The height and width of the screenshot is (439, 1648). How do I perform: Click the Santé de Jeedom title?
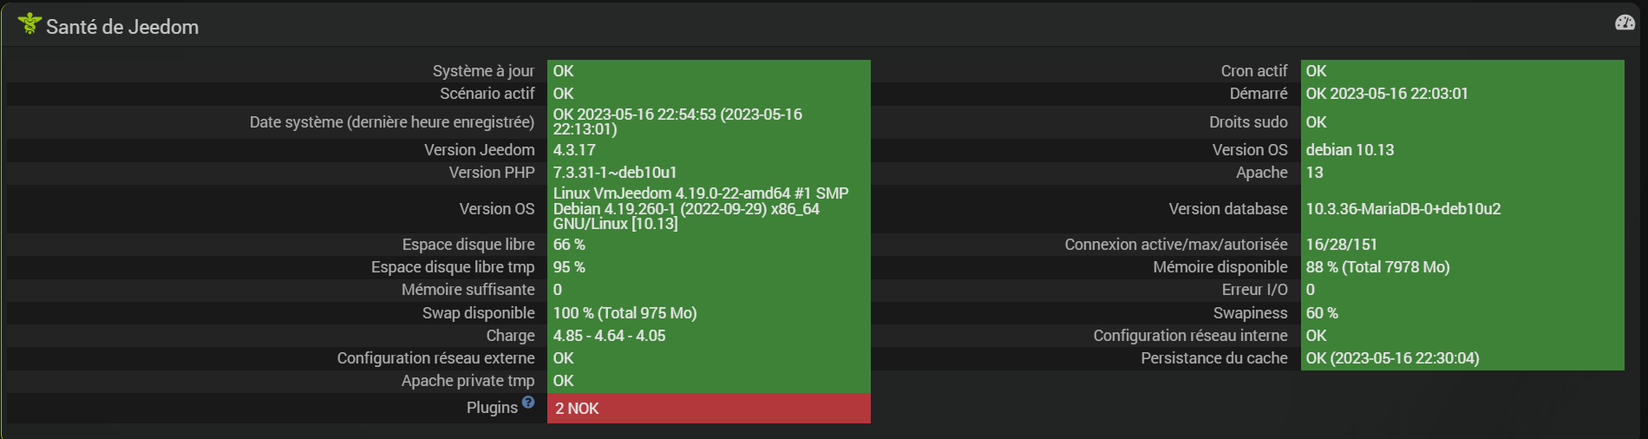coord(122,27)
